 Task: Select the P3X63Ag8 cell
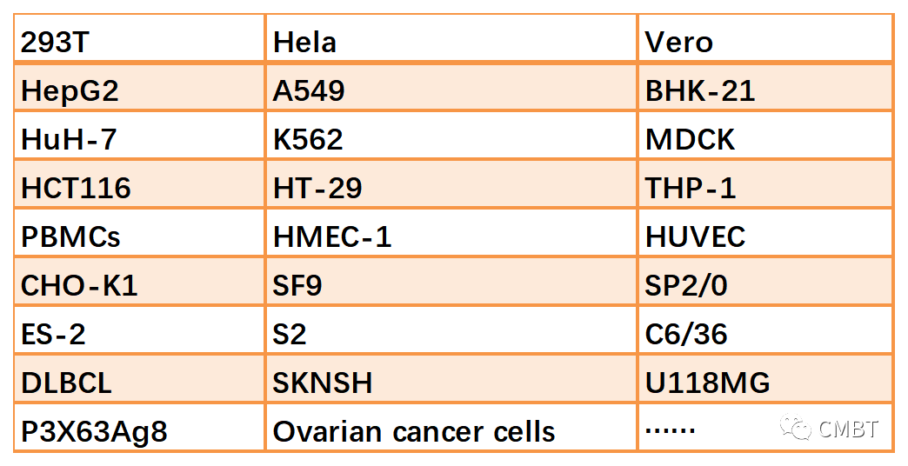94,431
